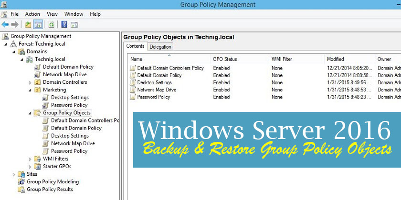Screen dimensions: 401x200
Task: Click Default Domain Controllers Policy icon in contents list
Action: [133, 68]
